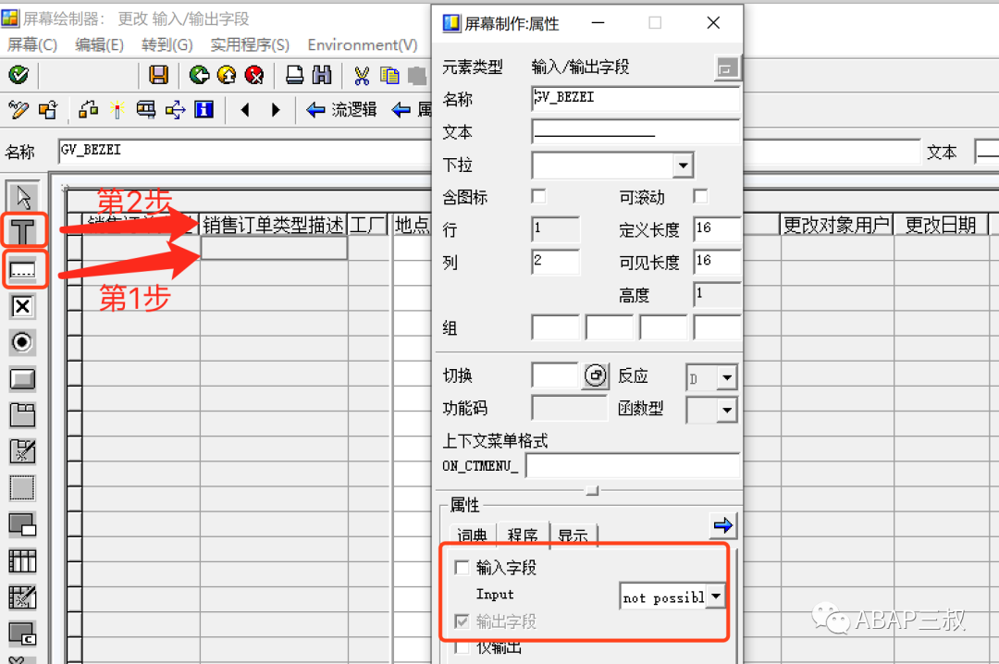Click the 列 input field
Viewport: 999px width, 664px height.
pos(556,262)
